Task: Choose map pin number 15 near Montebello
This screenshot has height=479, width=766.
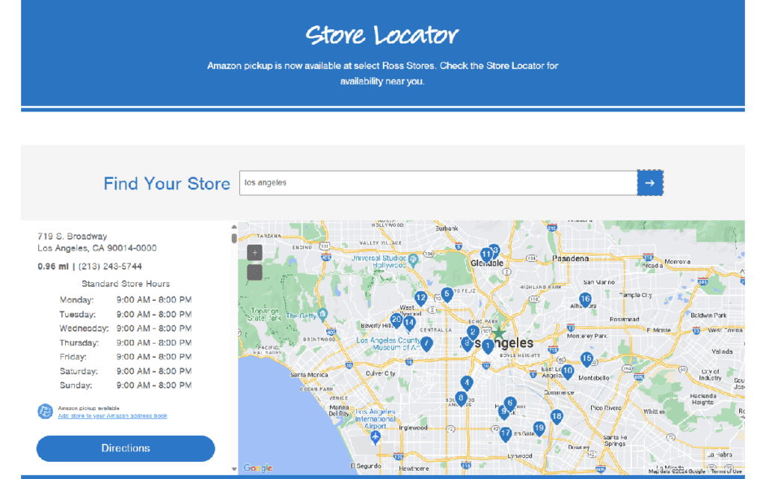Action: coord(586,359)
